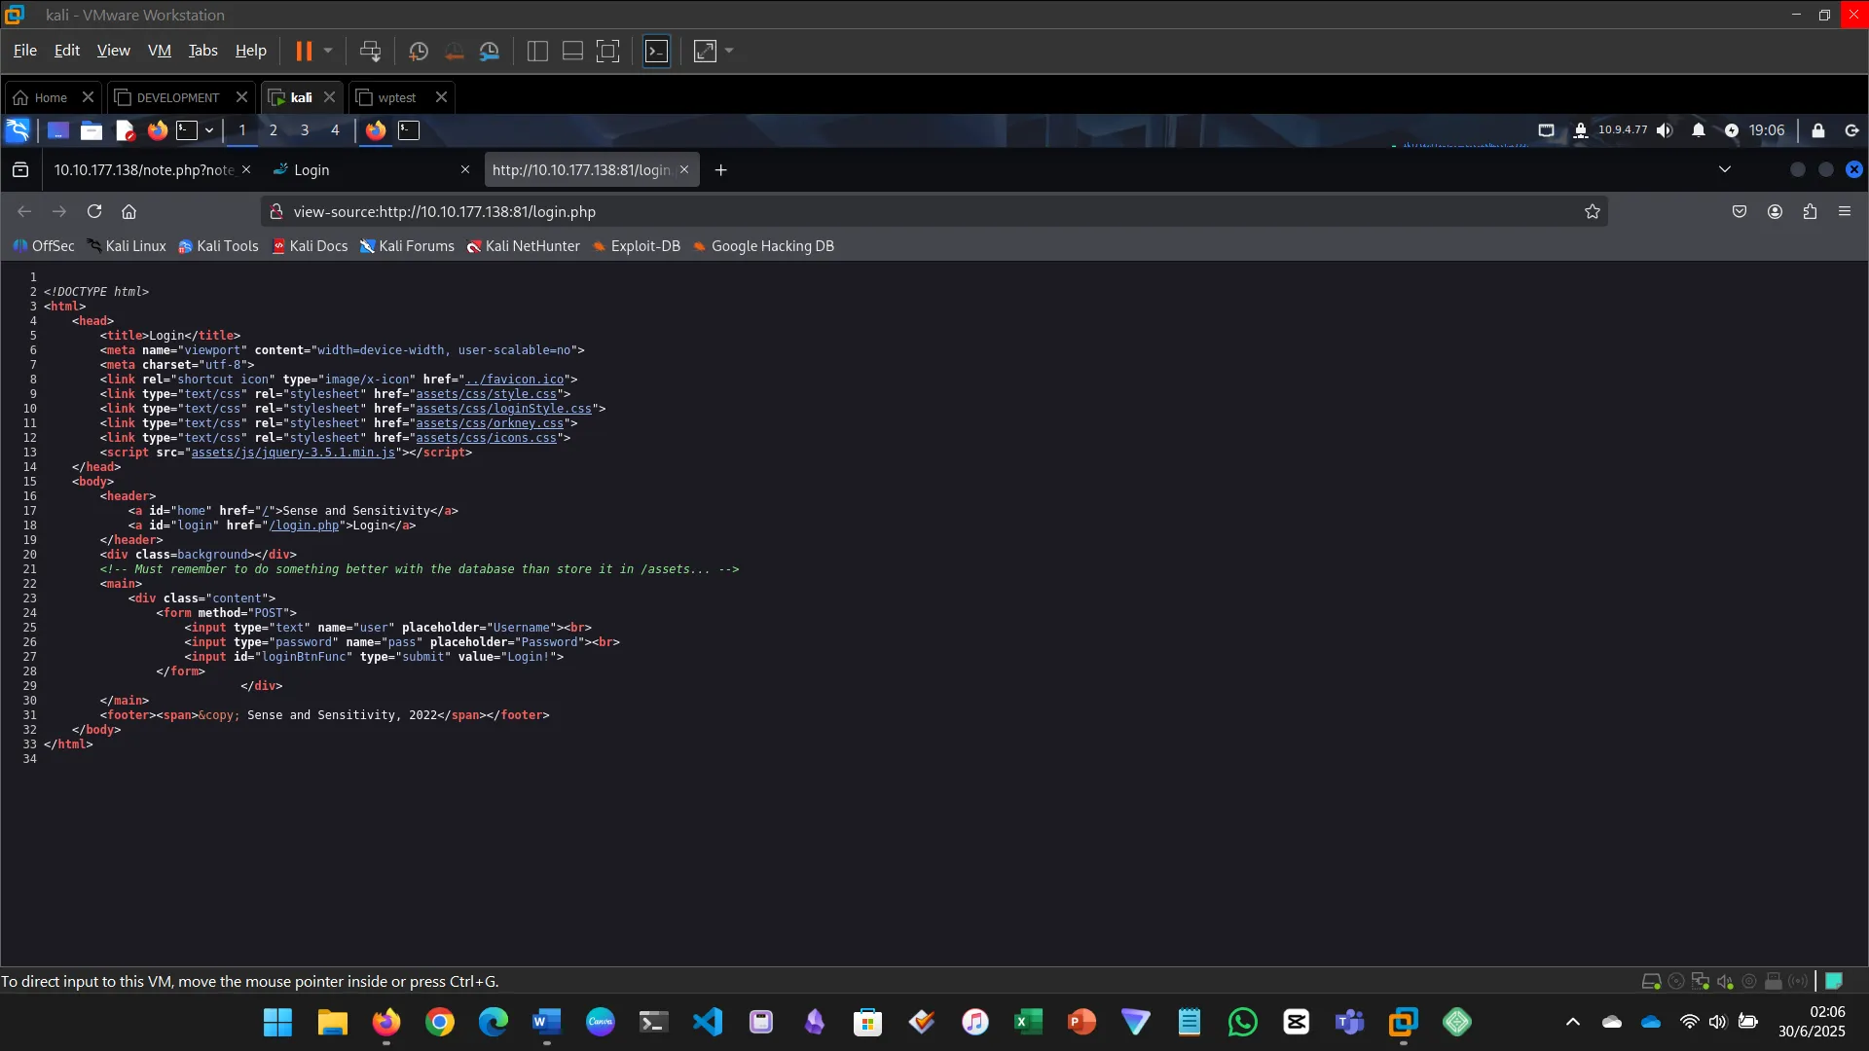Click VMware take snapshot icon
Image resolution: width=1869 pixels, height=1051 pixels.
click(419, 51)
